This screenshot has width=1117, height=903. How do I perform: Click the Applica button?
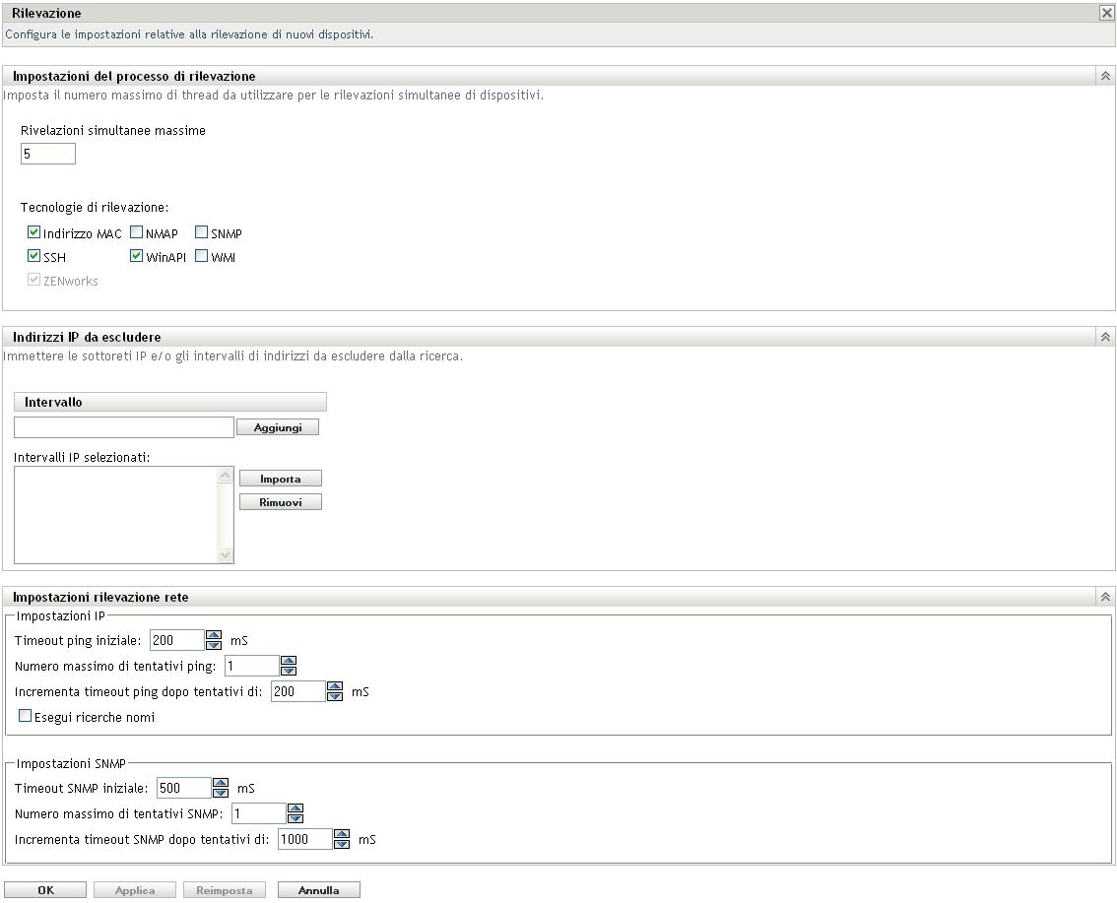coord(135,890)
